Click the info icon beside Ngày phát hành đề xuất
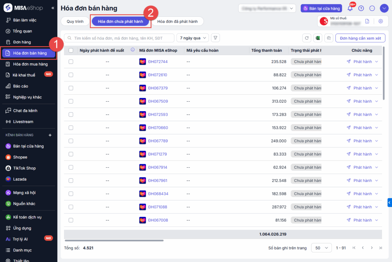 132,50
